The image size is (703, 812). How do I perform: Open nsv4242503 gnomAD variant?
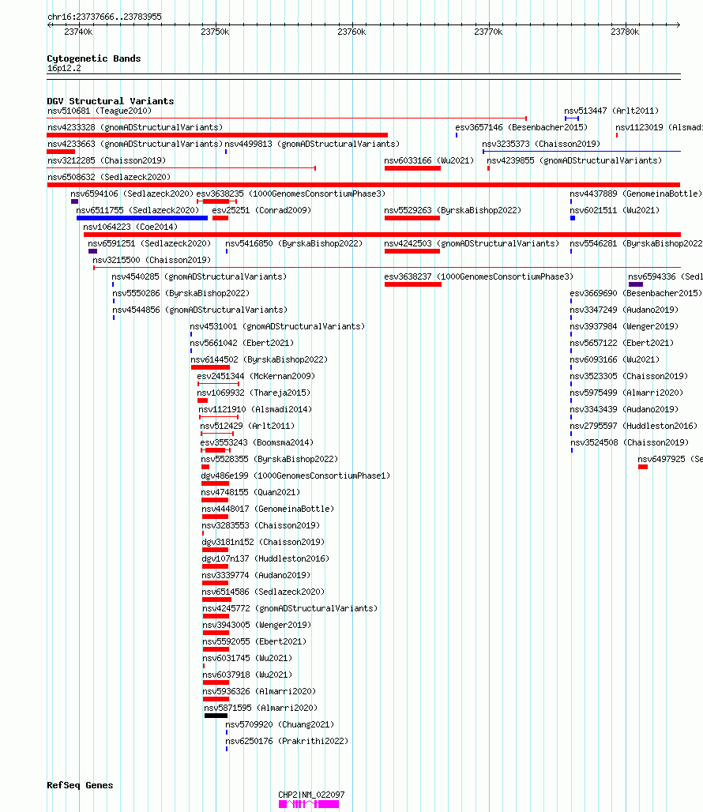click(472, 243)
